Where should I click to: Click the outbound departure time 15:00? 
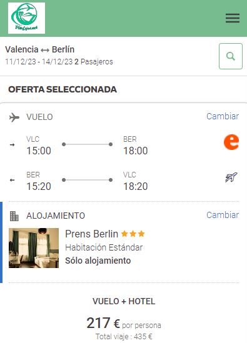(39, 151)
